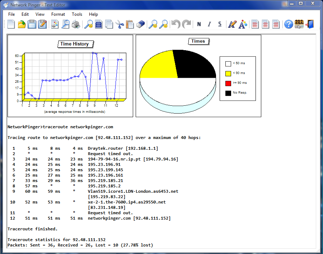
Task: Toggle underline formatting (S button)
Action: [220, 24]
